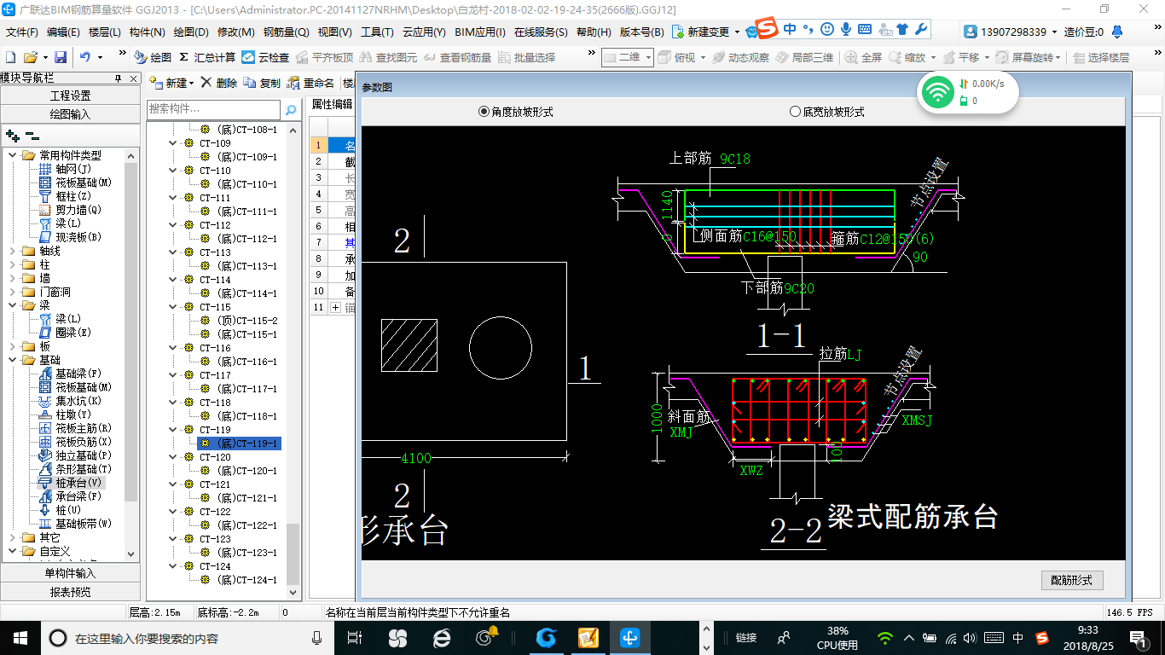Open BIM应用(I) menu
Screen dimensions: 1165x655
(x=480, y=32)
